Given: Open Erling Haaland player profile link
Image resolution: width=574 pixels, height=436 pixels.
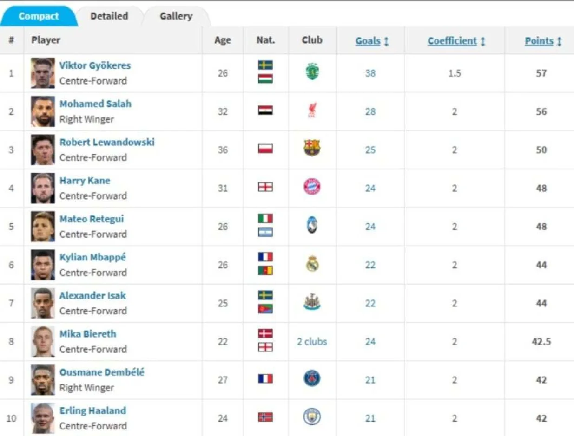Looking at the screenshot, I should tap(92, 410).
